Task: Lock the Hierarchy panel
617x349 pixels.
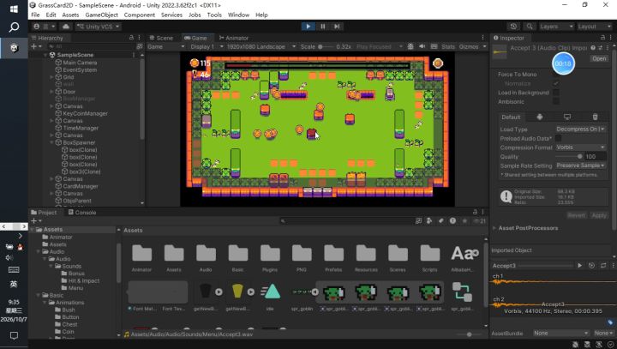Action: click(x=131, y=38)
